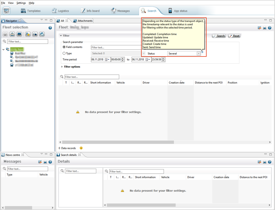
Task: Open the Logistics section
Action: click(60, 11)
